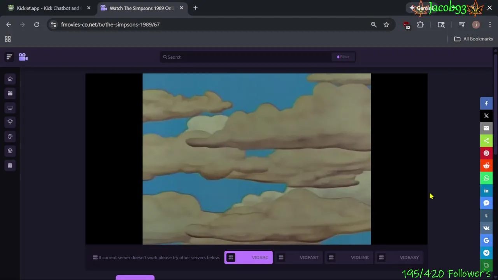The width and height of the screenshot is (498, 280).
Task: Open the Chrome three-dot menu
Action: tap(490, 24)
